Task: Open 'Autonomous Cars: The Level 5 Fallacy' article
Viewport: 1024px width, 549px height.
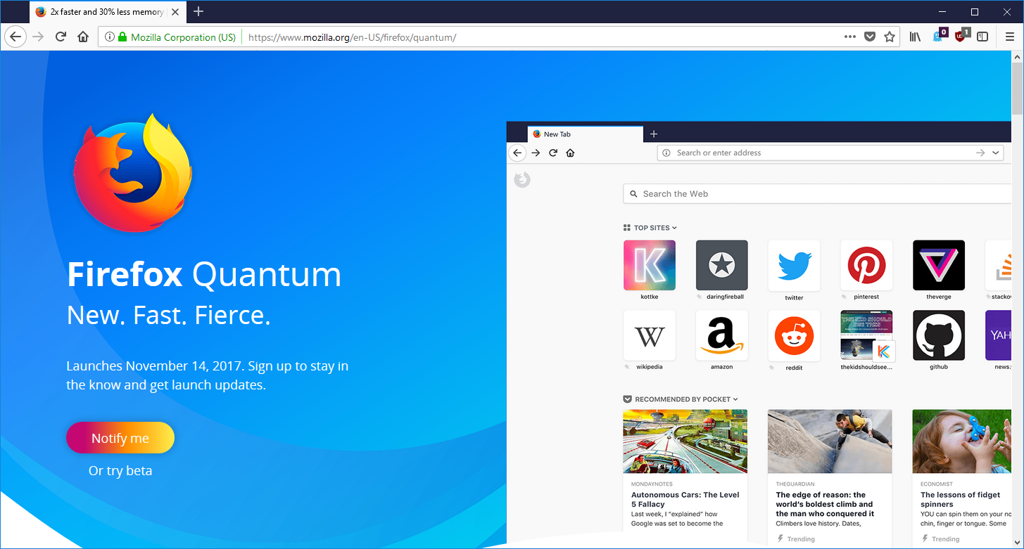Action: [x=685, y=499]
